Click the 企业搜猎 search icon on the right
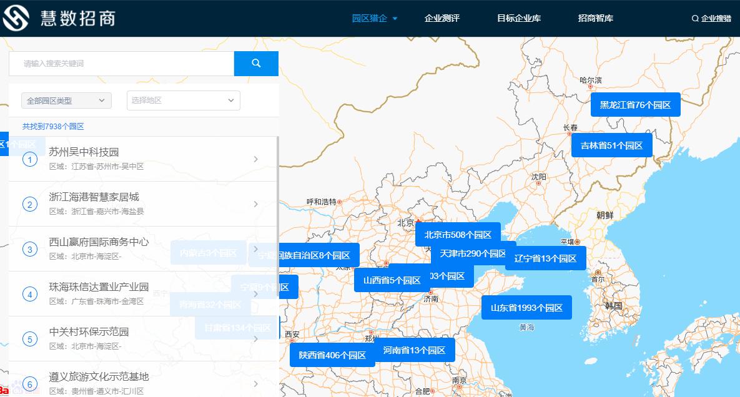 coord(695,18)
